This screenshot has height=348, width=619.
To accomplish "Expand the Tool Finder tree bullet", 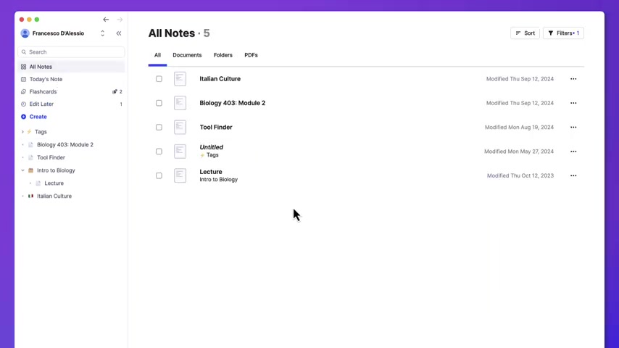I will [22, 157].
